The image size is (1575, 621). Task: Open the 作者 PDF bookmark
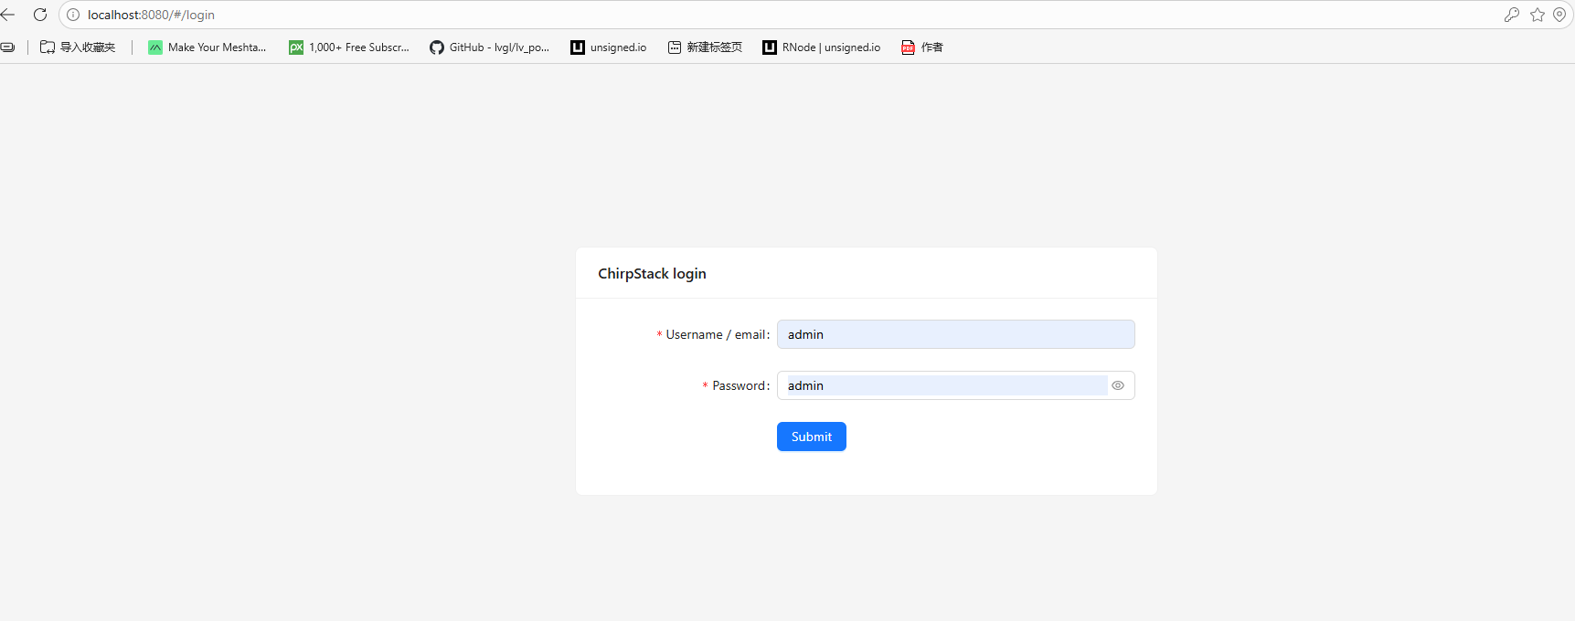(921, 47)
